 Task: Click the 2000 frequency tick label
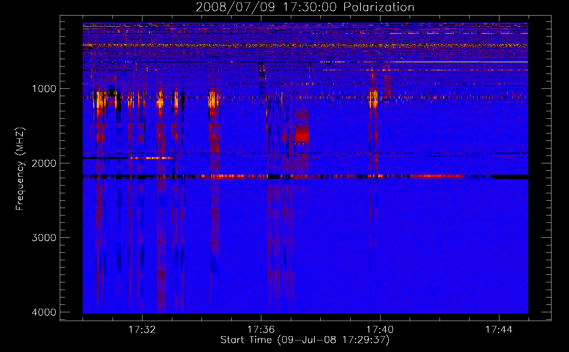tap(44, 163)
